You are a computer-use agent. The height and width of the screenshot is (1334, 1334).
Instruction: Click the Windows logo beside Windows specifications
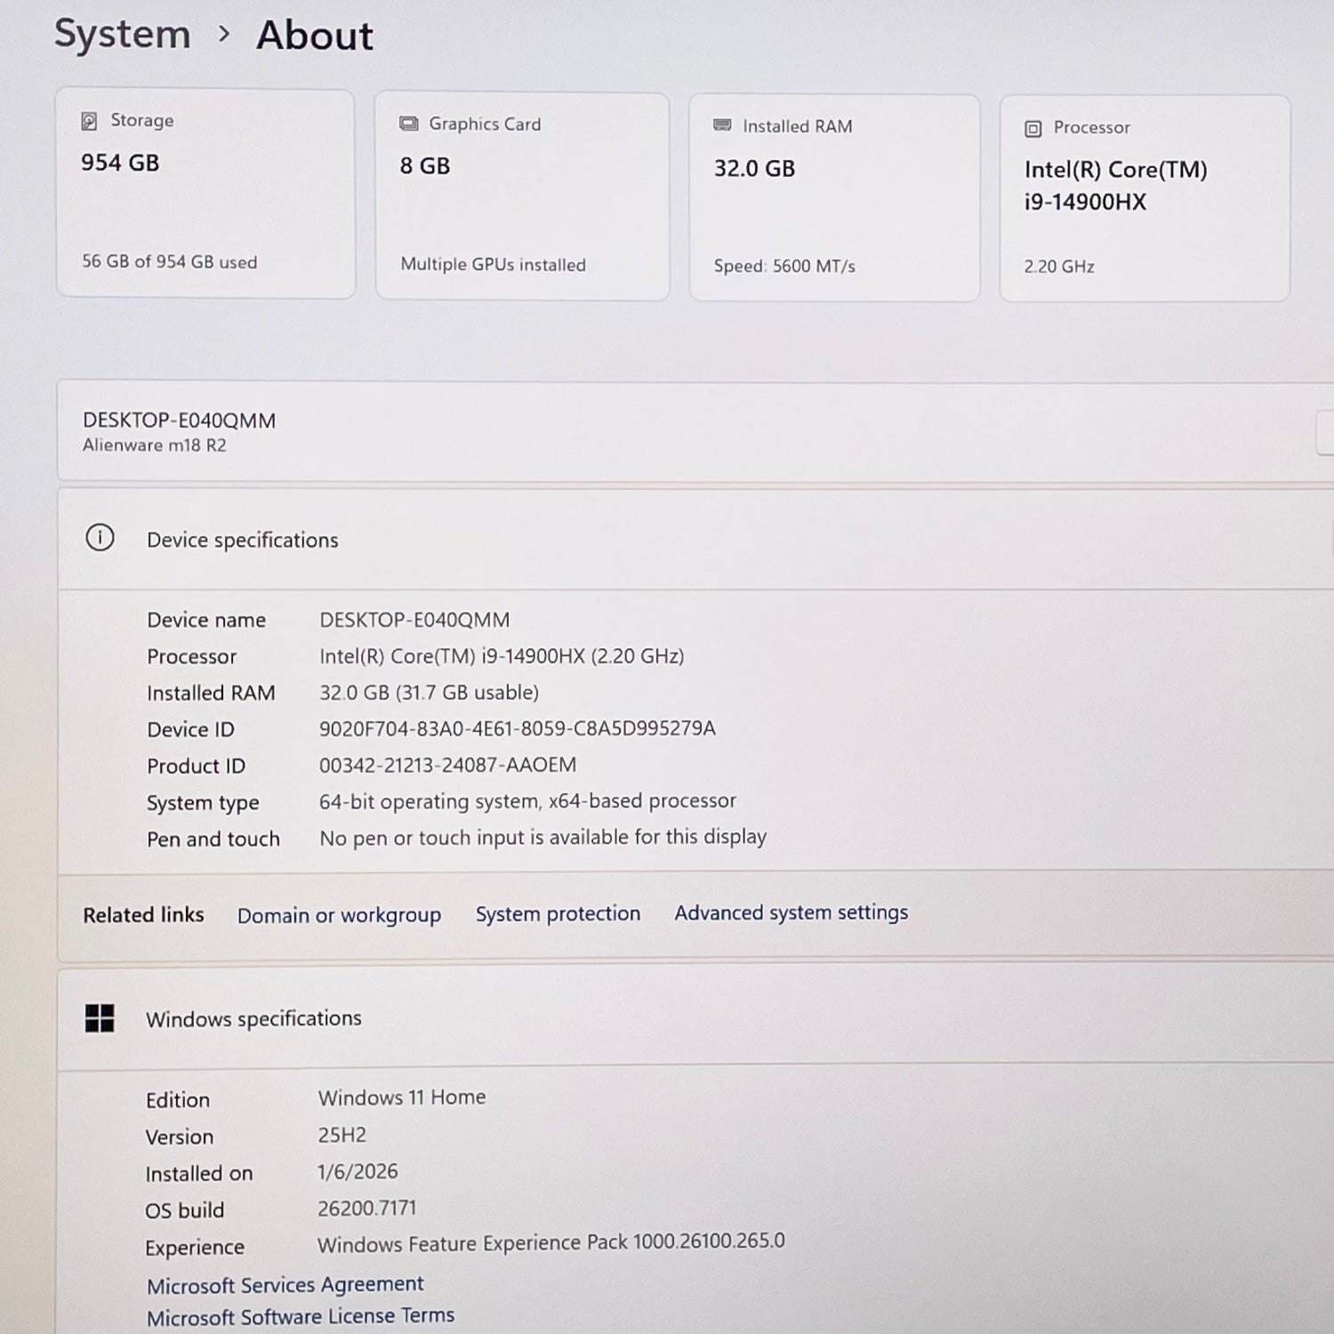100,1018
